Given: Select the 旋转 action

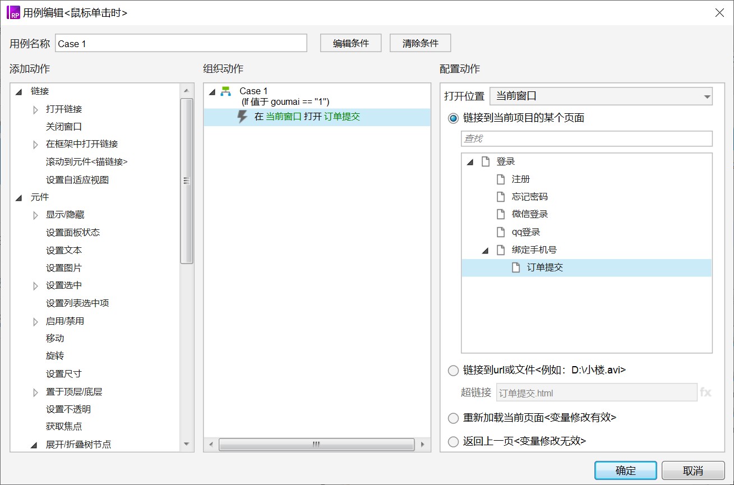Looking at the screenshot, I should (55, 356).
